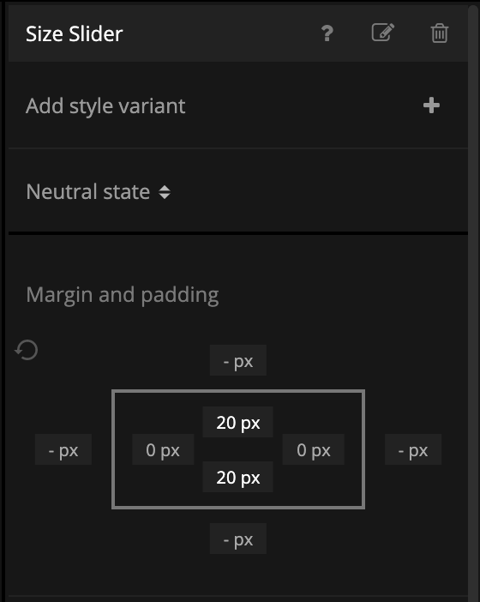Click the Size Slider title text
480x602 pixels.
(x=74, y=33)
